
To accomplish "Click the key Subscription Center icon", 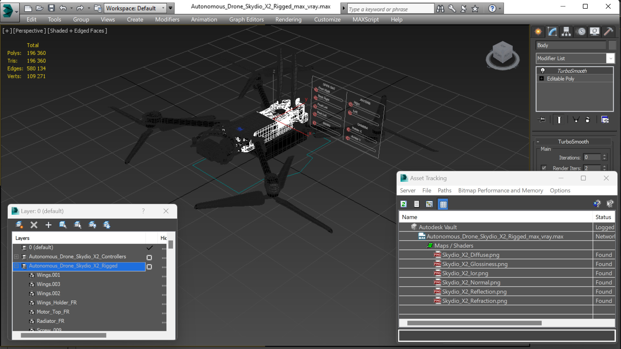I will coord(452,9).
